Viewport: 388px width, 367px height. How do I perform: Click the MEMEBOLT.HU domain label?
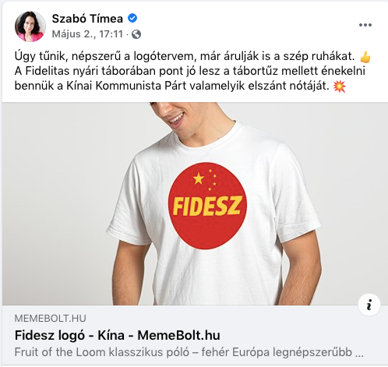tap(50, 319)
